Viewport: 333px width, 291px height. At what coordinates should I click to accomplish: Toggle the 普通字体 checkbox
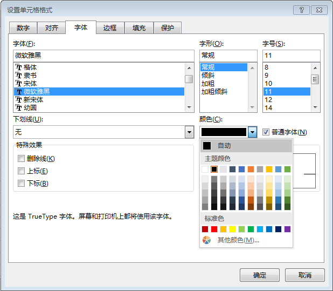point(266,132)
